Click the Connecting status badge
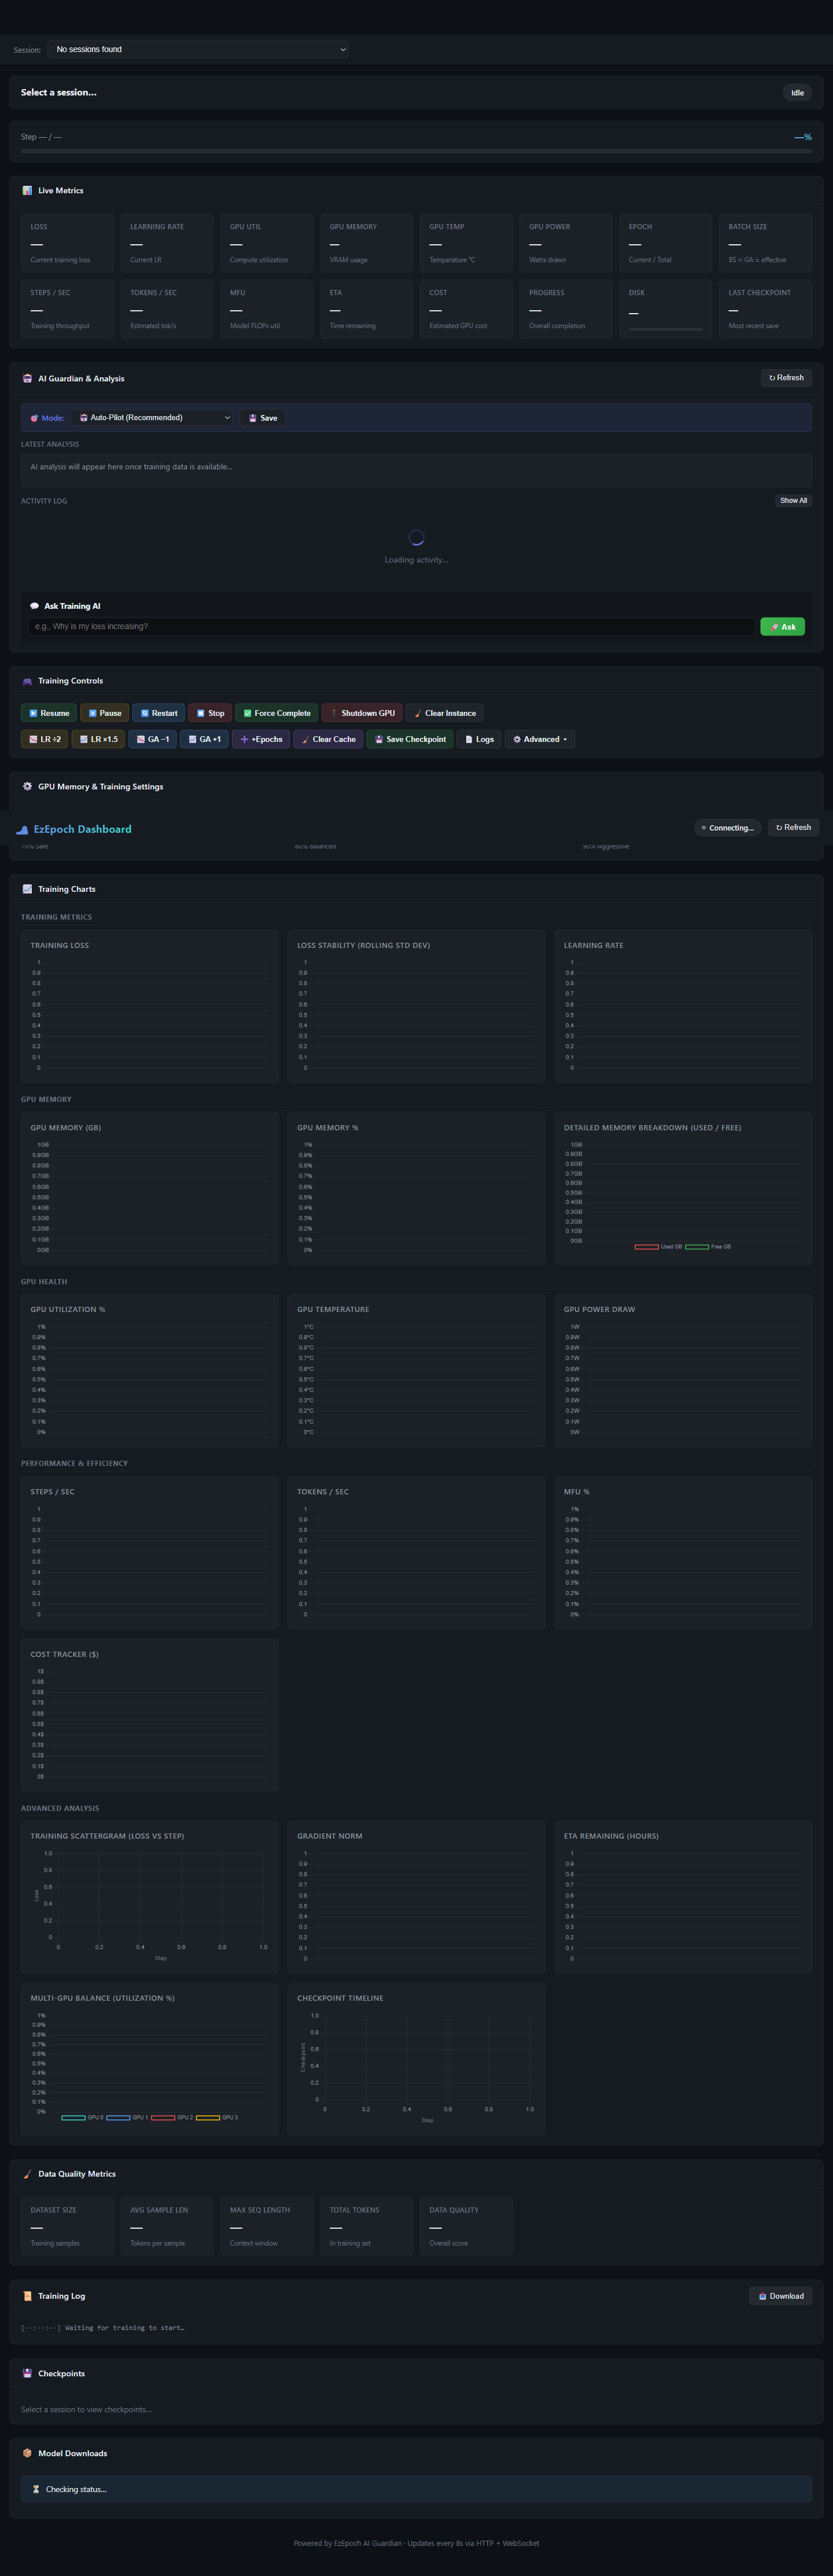The width and height of the screenshot is (833, 2576). click(x=728, y=828)
